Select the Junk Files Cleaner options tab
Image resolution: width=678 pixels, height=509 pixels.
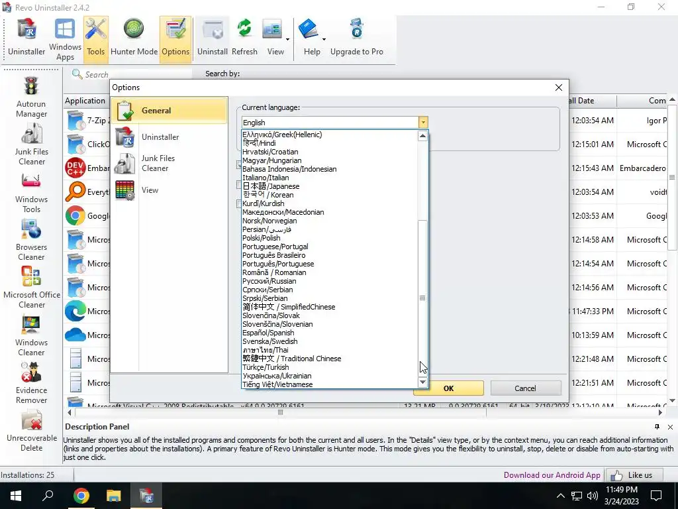pyautogui.click(x=169, y=163)
